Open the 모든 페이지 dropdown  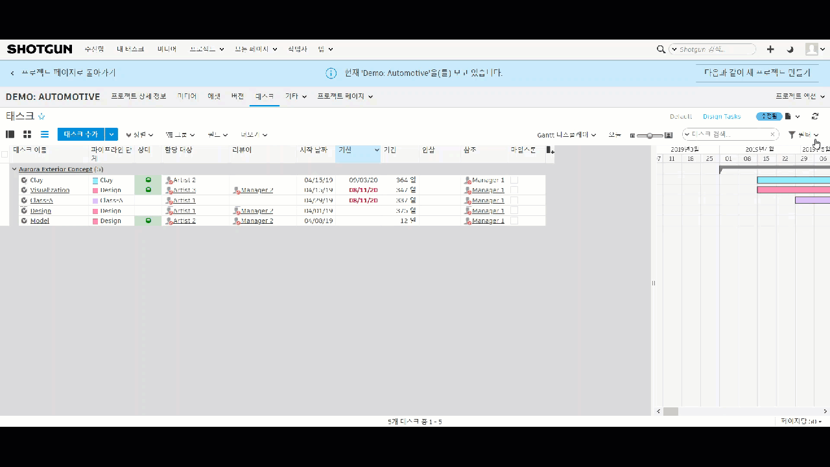(x=255, y=49)
